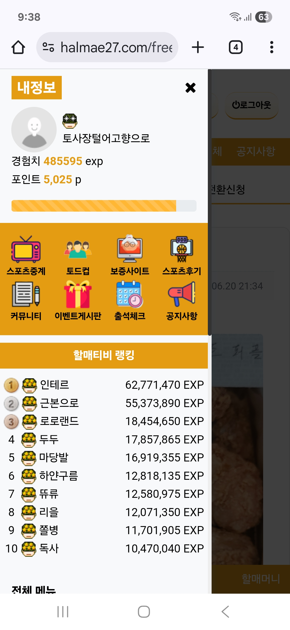
Task: Click the 로그아웃 button
Action: [x=252, y=105]
